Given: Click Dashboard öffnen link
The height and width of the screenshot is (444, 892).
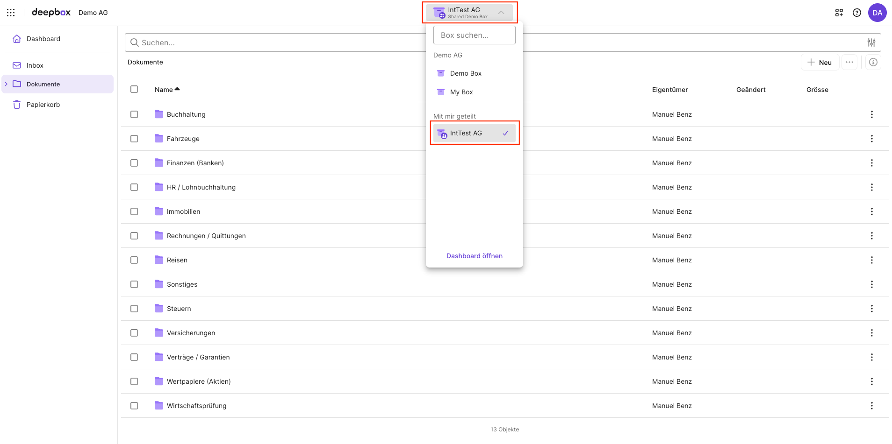Looking at the screenshot, I should click(474, 256).
